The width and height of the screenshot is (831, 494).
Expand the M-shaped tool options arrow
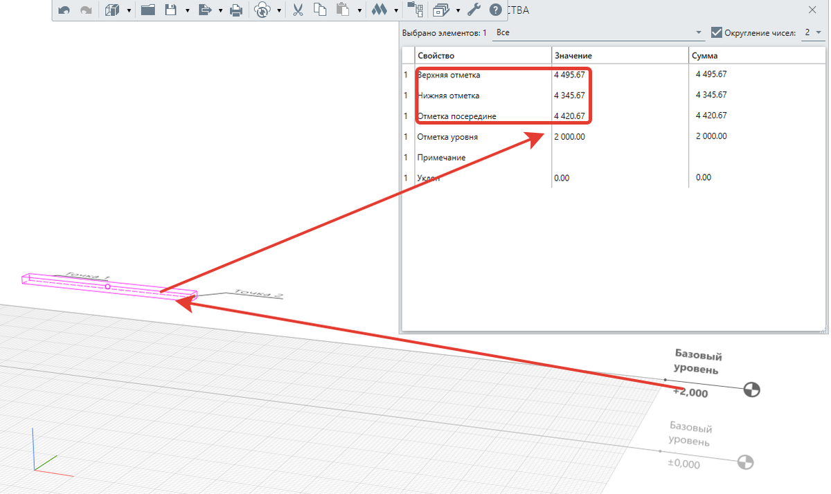tap(396, 11)
